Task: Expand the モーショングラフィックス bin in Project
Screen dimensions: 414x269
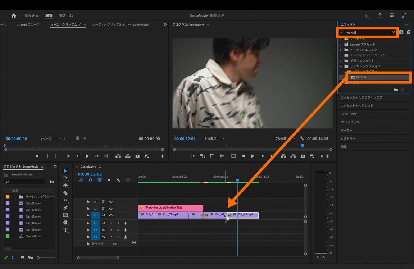Action: (x=15, y=197)
